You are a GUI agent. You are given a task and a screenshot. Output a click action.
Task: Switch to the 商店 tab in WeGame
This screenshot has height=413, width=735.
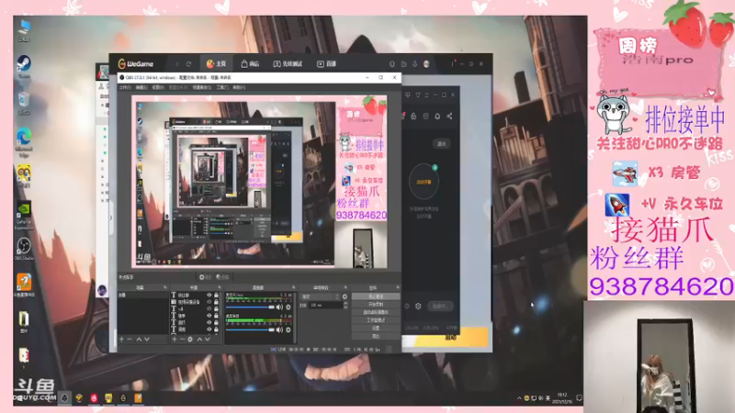[250, 63]
